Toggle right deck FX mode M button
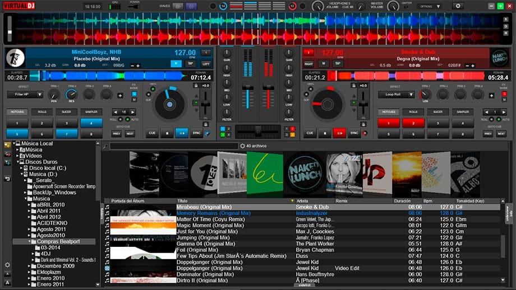516x290 pixels. click(504, 100)
